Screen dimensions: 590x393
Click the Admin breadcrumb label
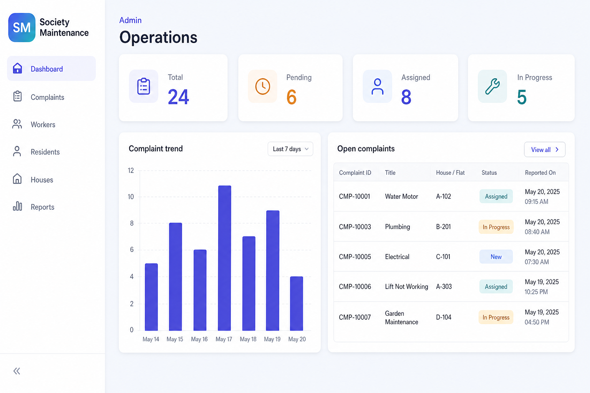(130, 20)
